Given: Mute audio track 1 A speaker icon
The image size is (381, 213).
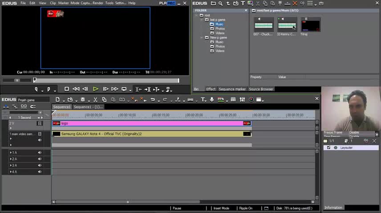Looking at the screenshot, I should click(40, 153).
